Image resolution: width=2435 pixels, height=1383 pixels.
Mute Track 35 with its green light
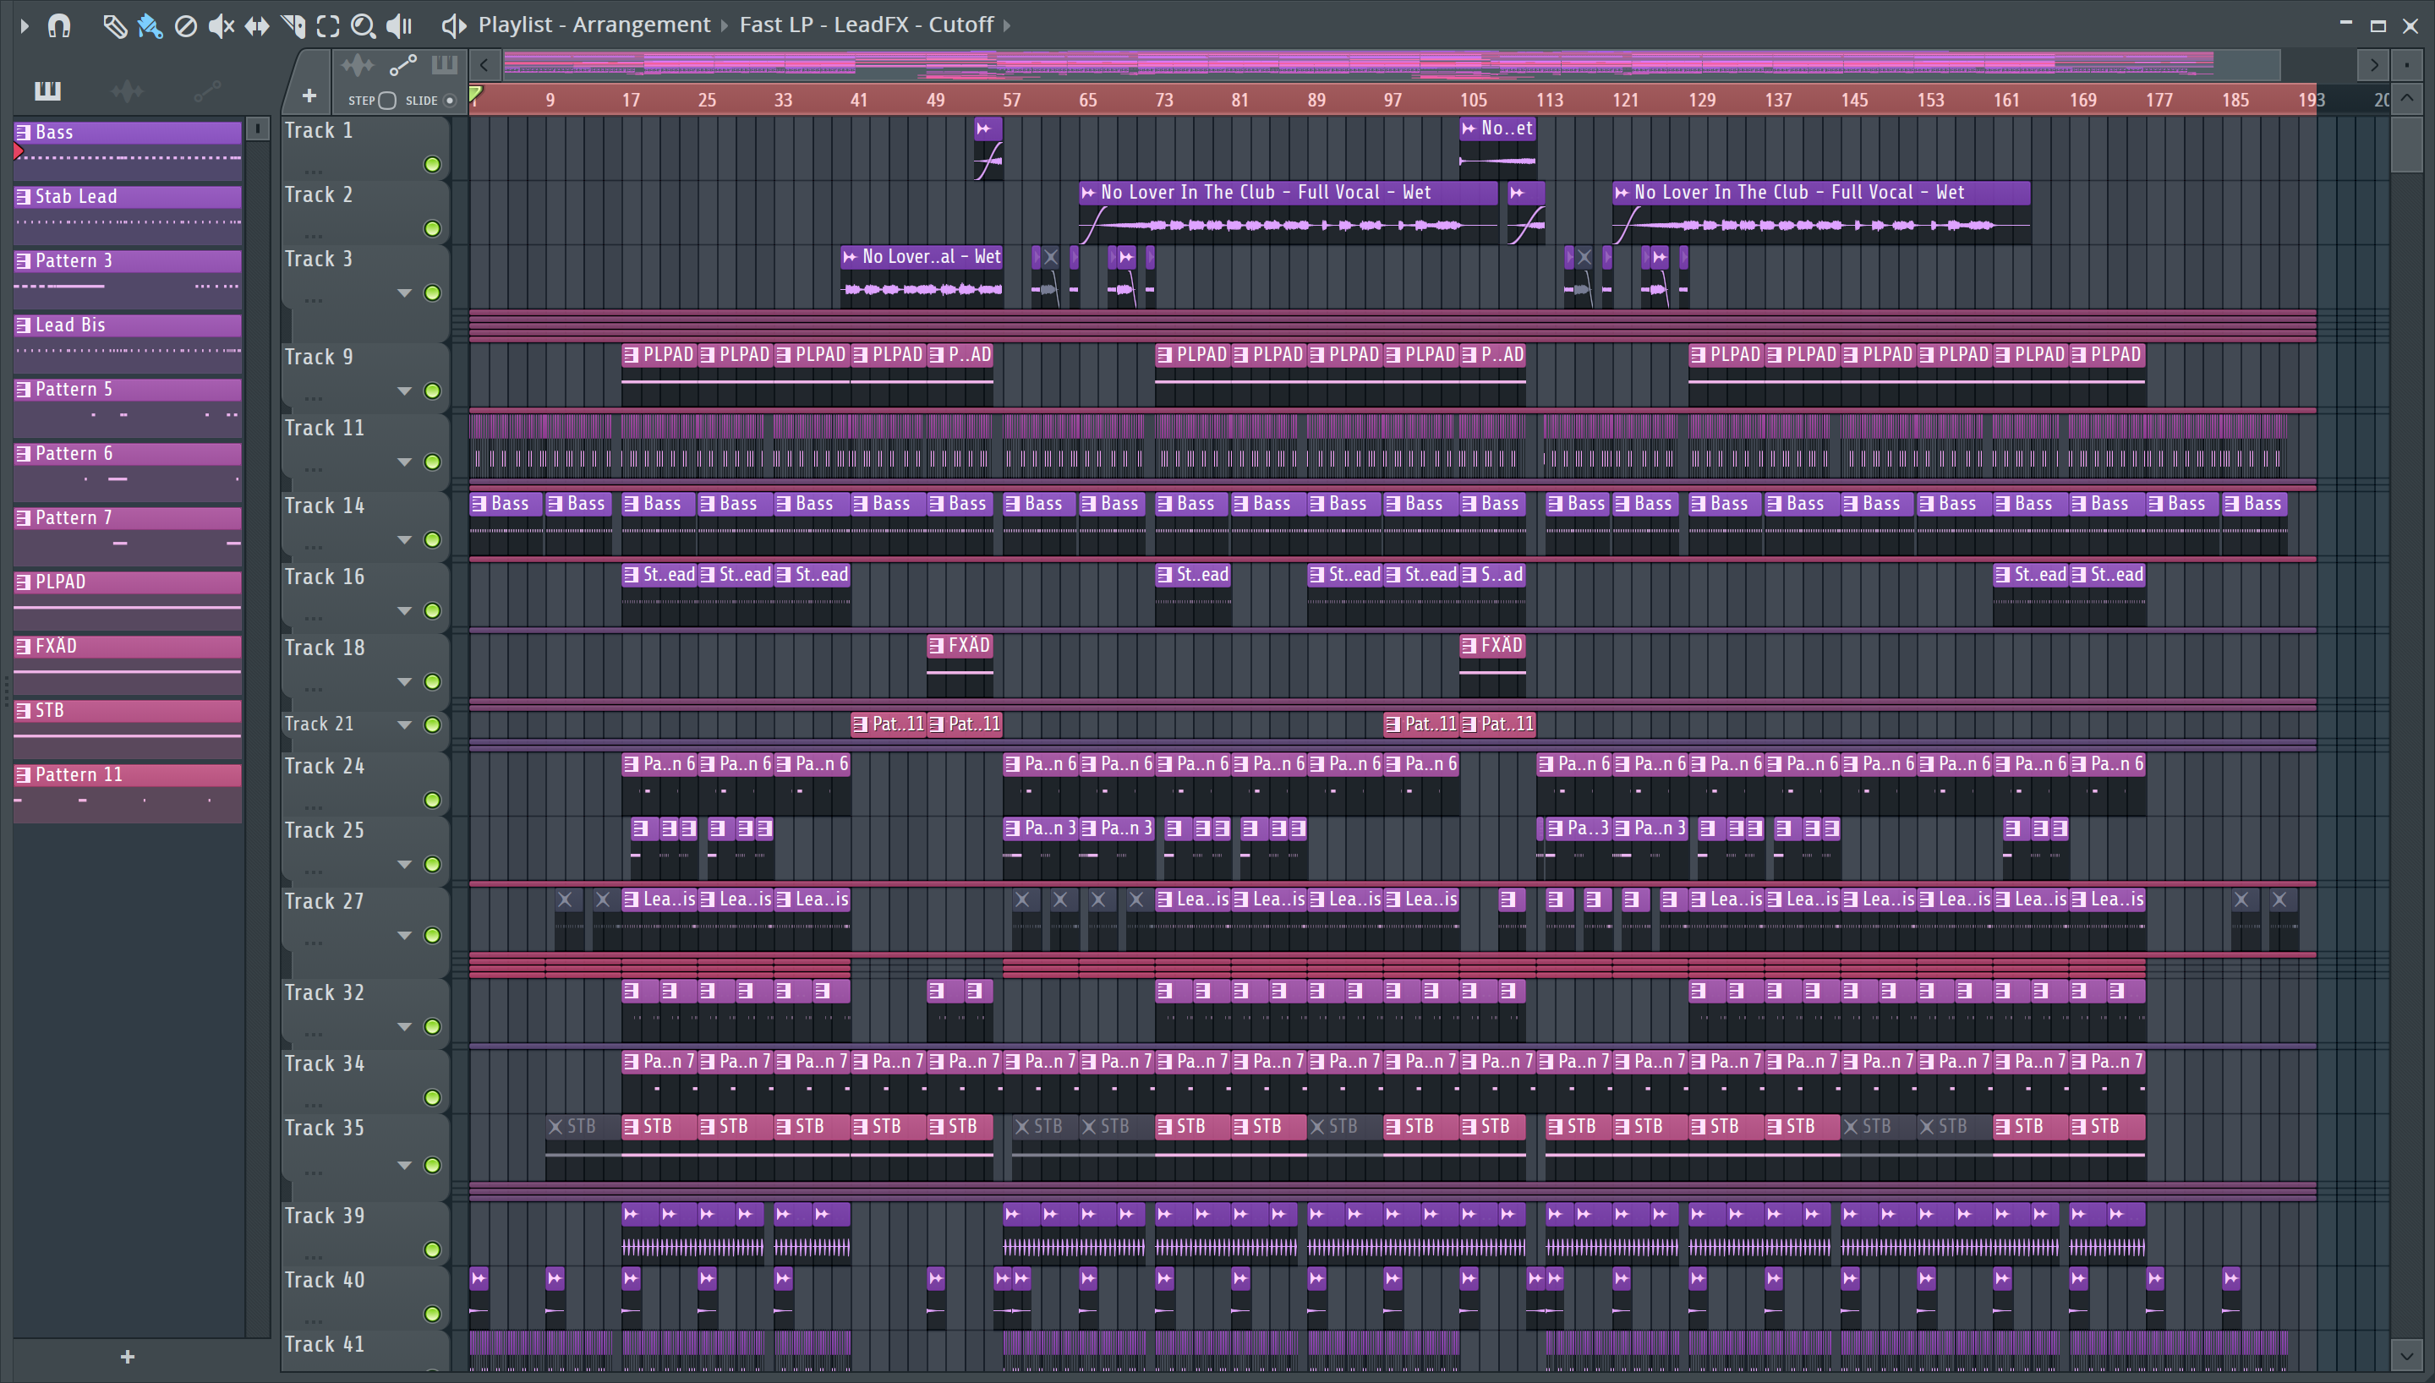coord(432,1165)
